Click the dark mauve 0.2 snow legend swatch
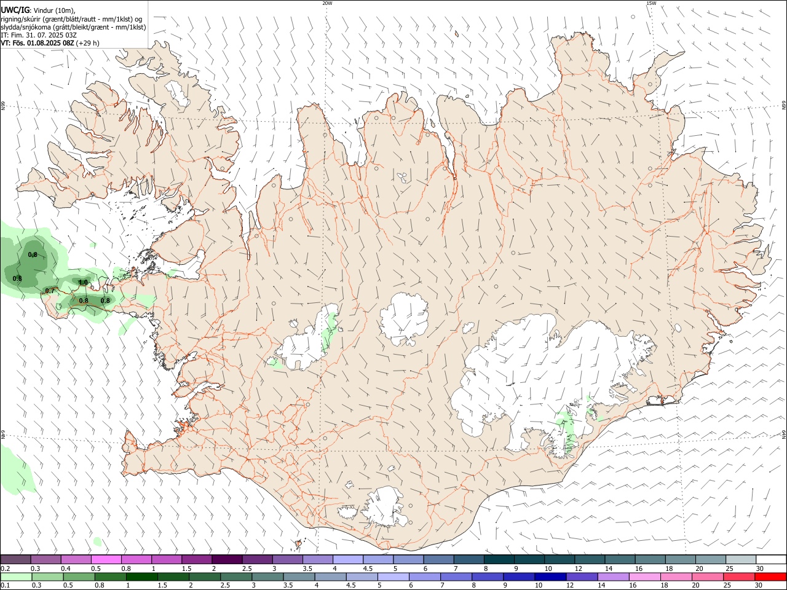Screen dimensions: 787x590 (x=15, y=559)
